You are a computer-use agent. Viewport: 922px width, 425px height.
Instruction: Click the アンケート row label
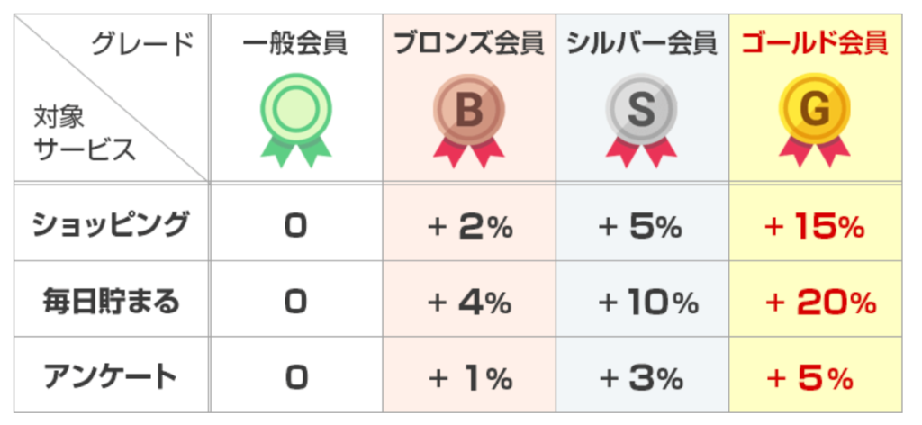coord(111,378)
